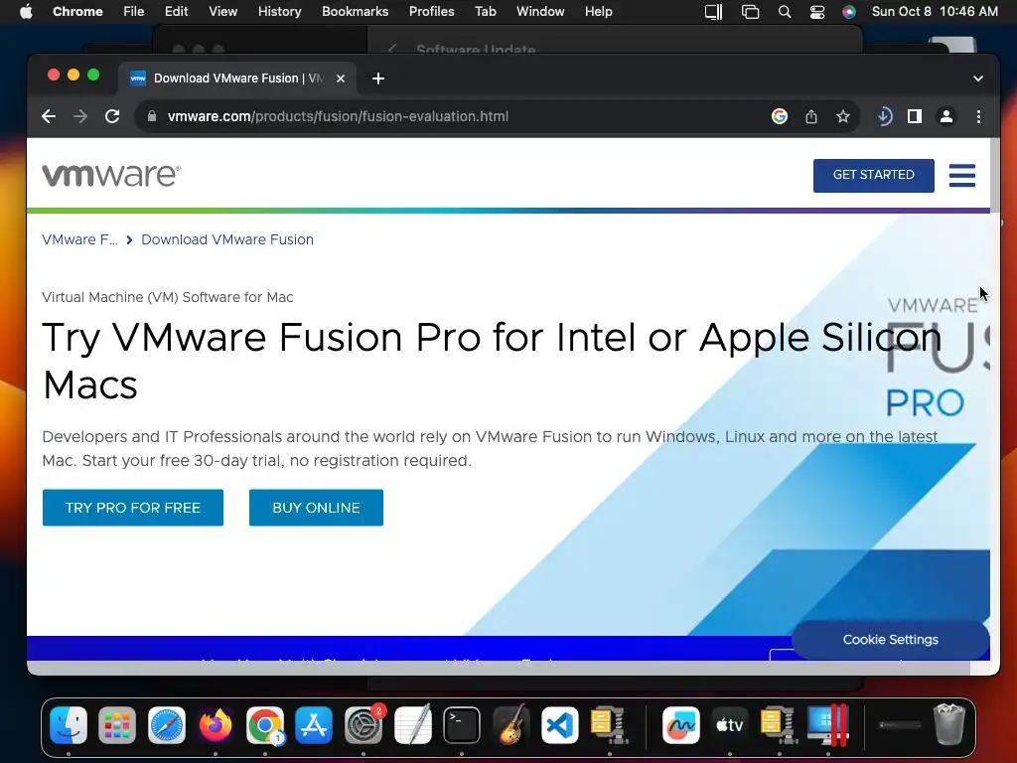Open the Chrome application menu
Image resolution: width=1017 pixels, height=763 pixels.
point(77,12)
